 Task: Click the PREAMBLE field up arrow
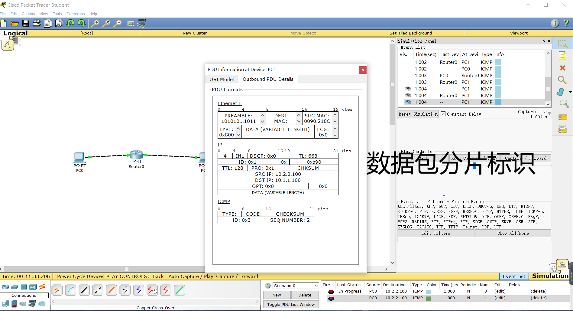tap(262, 115)
